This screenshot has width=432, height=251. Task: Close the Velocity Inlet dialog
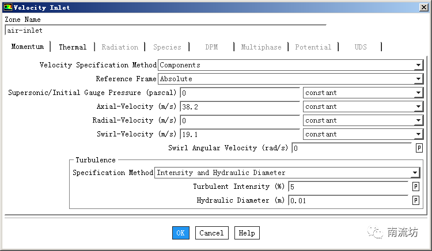(x=424, y=7)
